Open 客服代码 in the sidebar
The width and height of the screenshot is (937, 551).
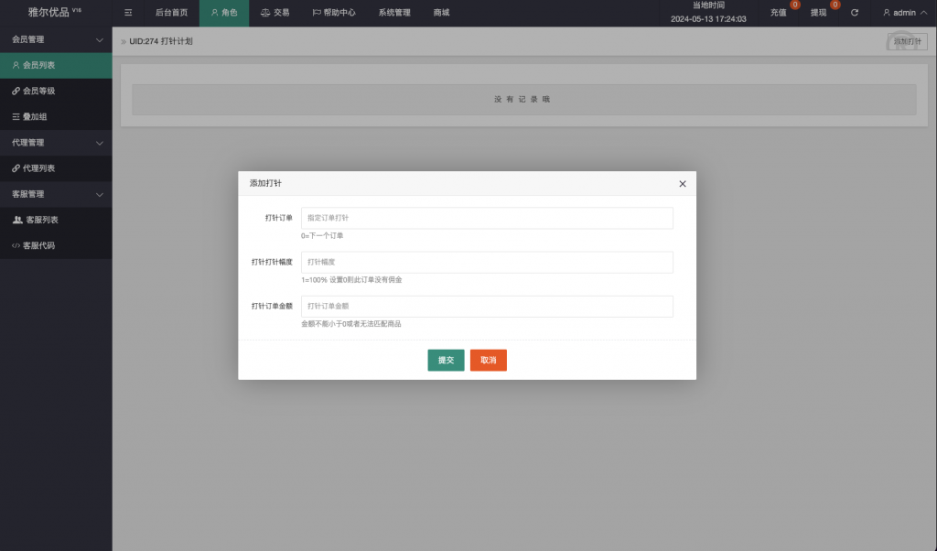38,245
